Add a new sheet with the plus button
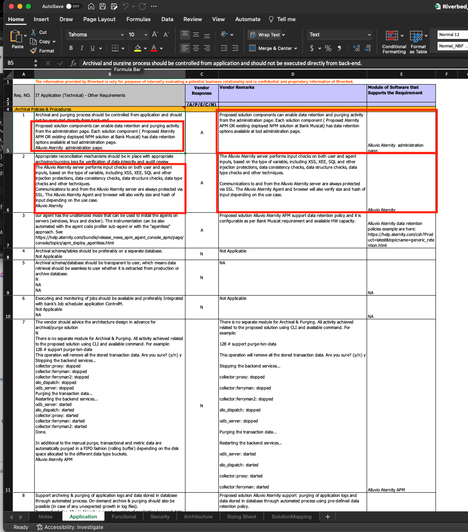Viewport: 468px width, 532px height. 328,516
